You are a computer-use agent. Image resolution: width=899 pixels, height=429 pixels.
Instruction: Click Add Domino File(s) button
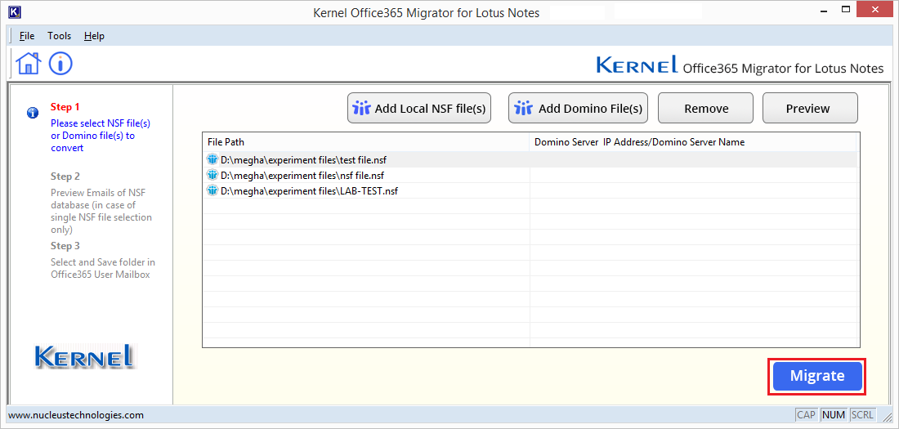578,108
